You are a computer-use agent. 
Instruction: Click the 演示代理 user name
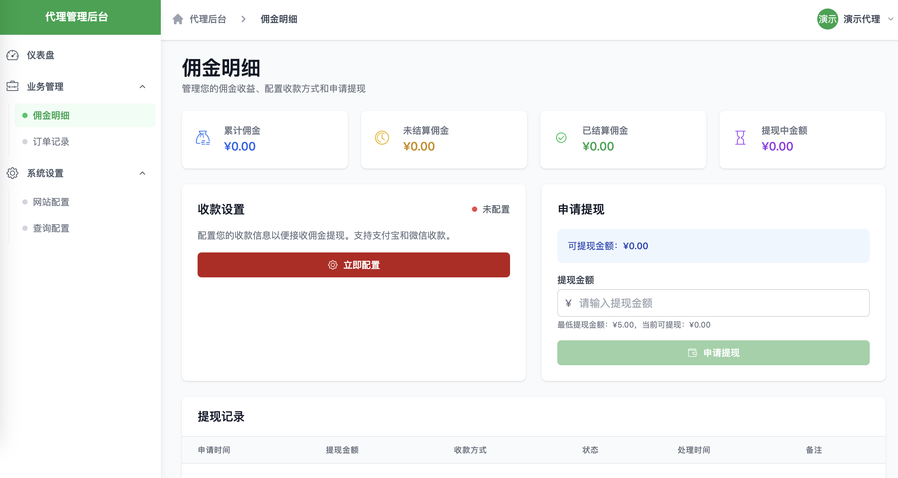(x=862, y=19)
